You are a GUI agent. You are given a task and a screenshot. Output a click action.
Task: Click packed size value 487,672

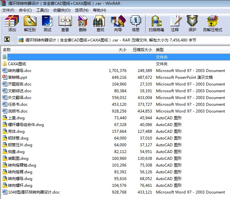pyautogui.click(x=145, y=77)
